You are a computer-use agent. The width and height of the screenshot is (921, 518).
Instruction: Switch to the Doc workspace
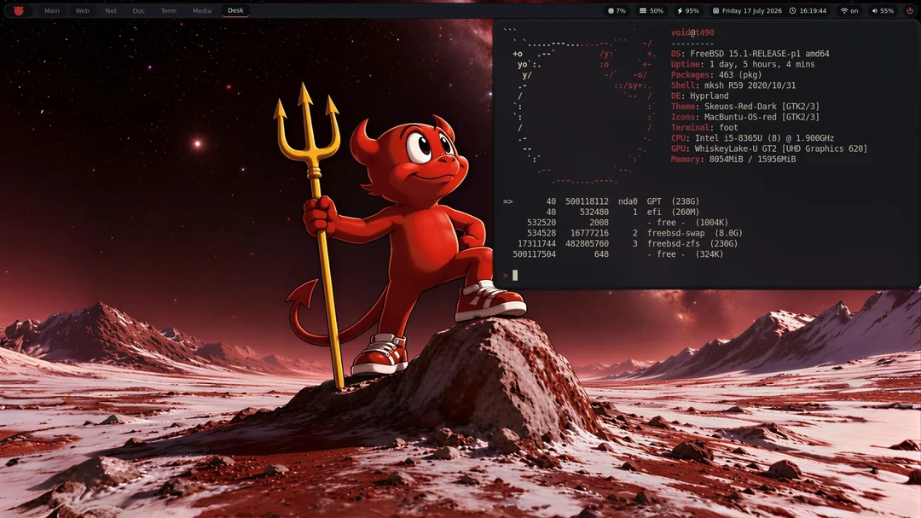pos(139,10)
